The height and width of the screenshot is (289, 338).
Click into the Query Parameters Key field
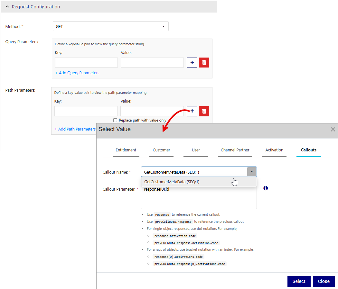[86, 63]
